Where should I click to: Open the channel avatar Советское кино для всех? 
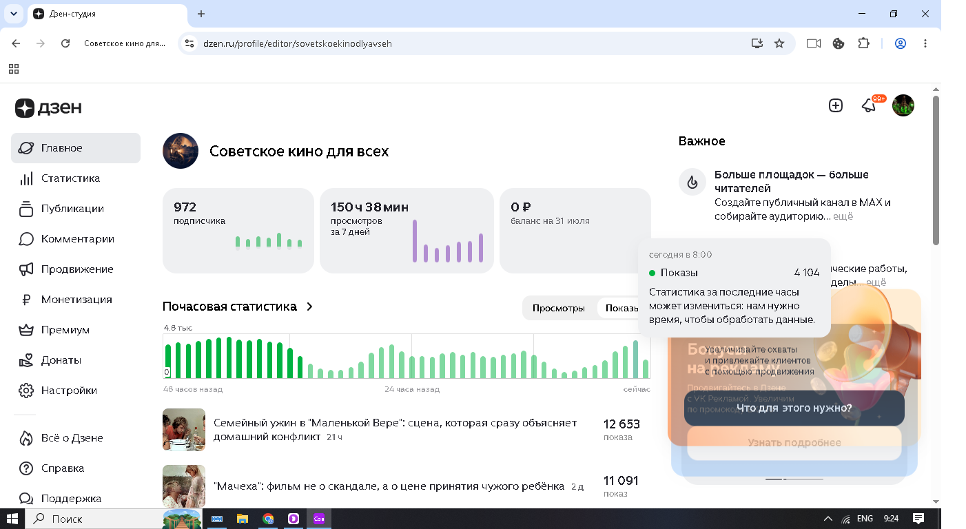(181, 151)
